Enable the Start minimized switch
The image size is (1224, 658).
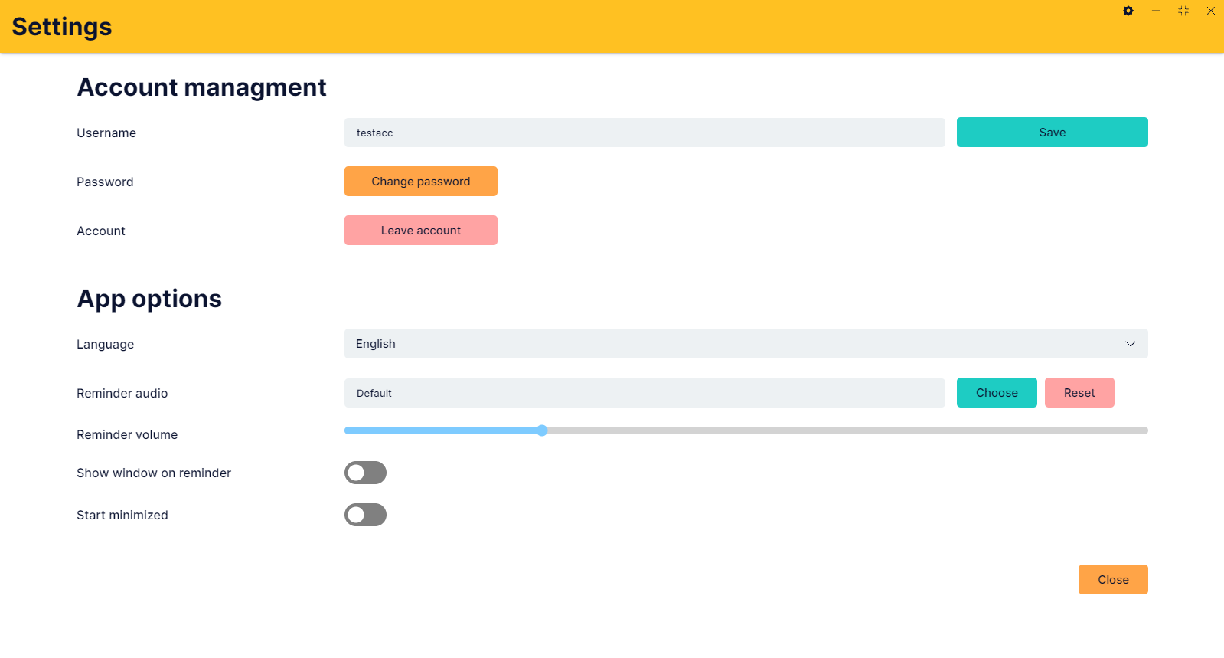coord(365,515)
